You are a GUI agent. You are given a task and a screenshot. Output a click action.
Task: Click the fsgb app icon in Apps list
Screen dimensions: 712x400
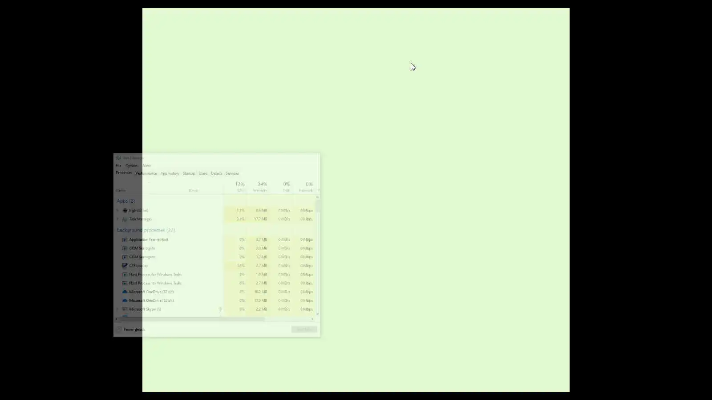[x=125, y=210]
